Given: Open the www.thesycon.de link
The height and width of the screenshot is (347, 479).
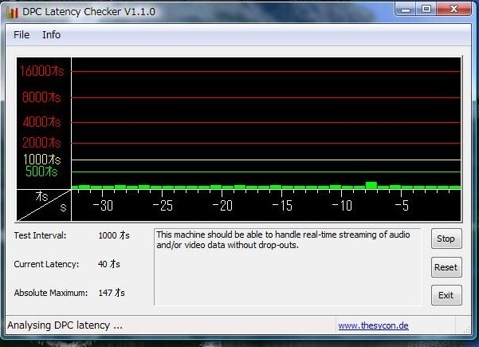Looking at the screenshot, I should pos(373,325).
